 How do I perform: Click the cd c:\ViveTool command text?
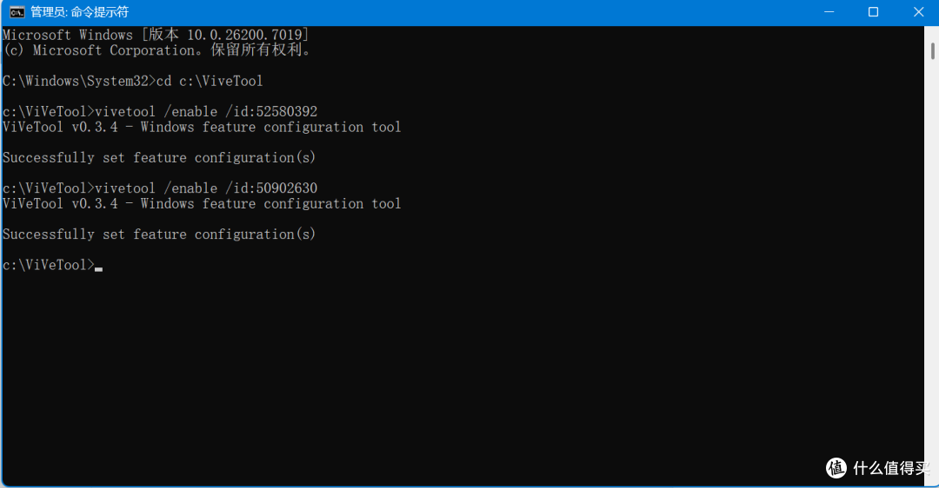(210, 81)
